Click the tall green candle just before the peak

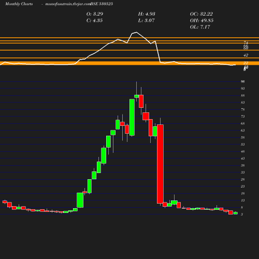point(132,117)
